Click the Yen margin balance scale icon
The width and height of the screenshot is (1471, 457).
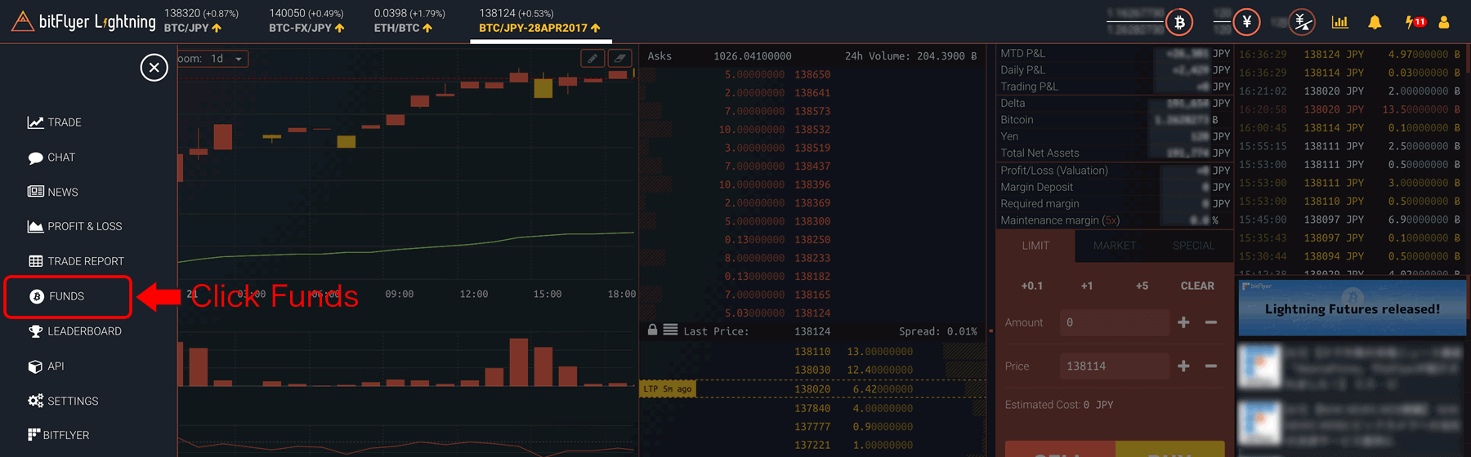click(x=1303, y=22)
